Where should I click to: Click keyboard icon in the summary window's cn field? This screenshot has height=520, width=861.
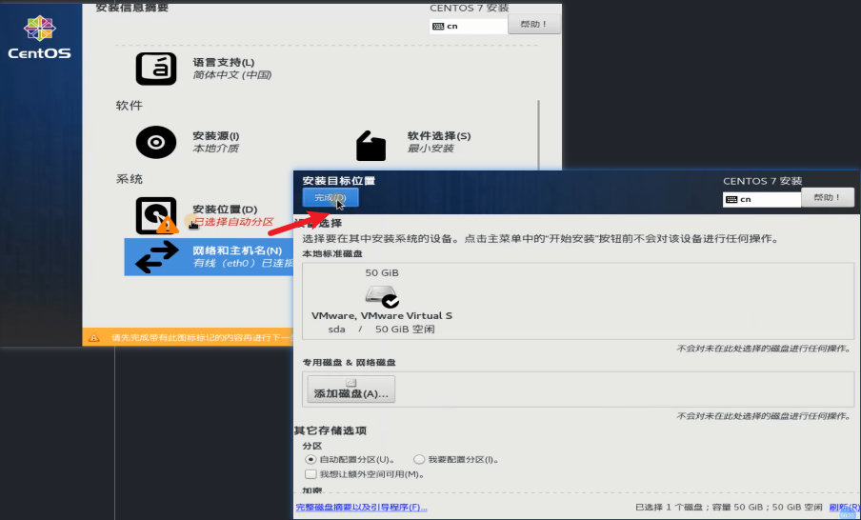click(x=438, y=27)
